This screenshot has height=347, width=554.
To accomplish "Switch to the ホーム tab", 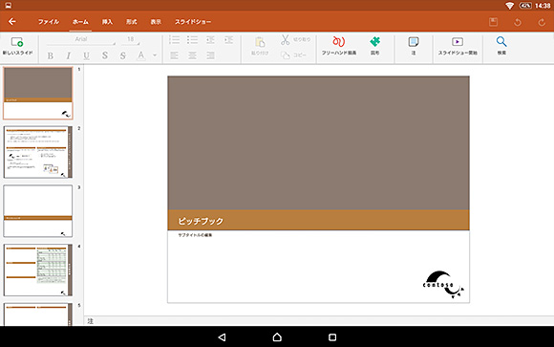I will point(80,22).
